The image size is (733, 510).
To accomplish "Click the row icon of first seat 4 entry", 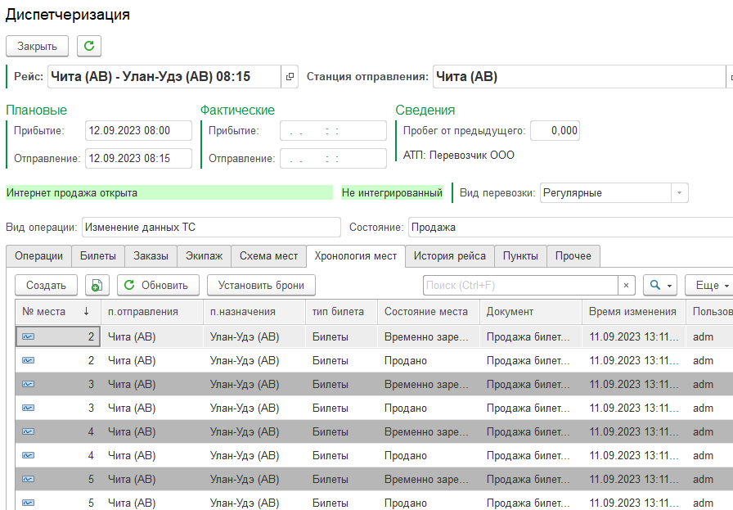I will pos(29,431).
